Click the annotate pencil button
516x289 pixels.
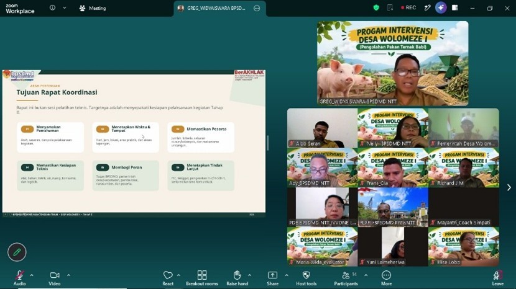click(x=17, y=252)
